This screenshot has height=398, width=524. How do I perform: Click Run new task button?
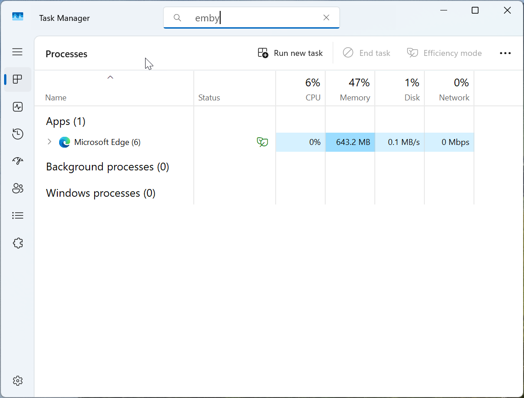(x=290, y=53)
